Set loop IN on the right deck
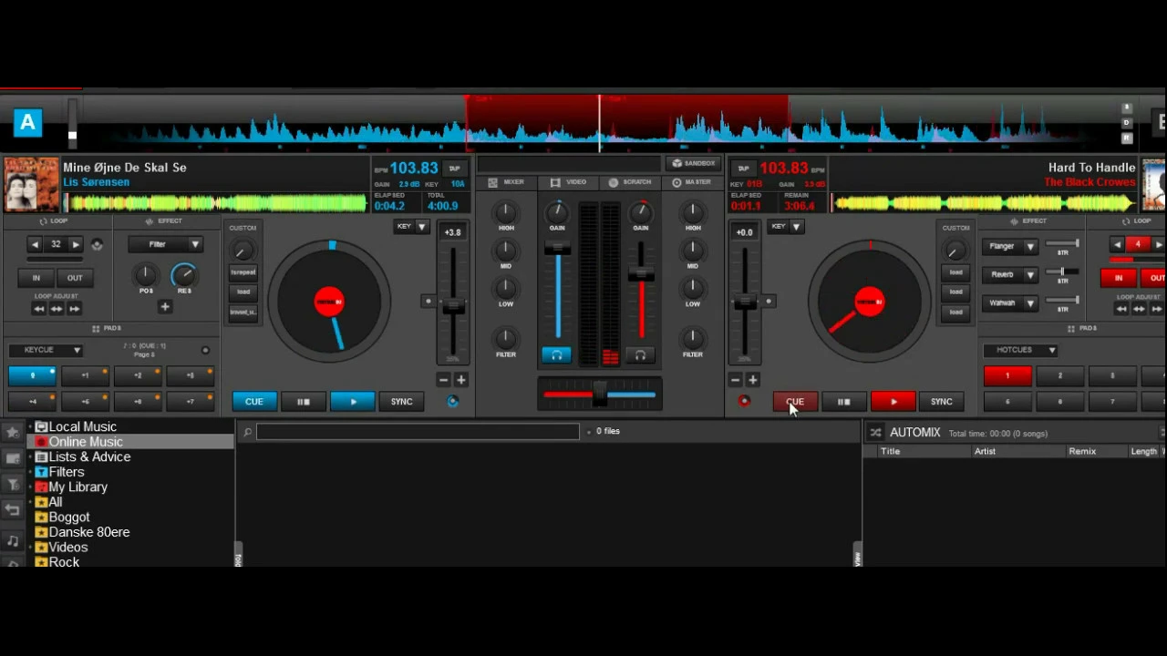 tap(1119, 278)
